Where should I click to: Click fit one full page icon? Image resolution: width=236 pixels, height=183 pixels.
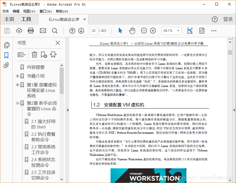(x=202, y=31)
